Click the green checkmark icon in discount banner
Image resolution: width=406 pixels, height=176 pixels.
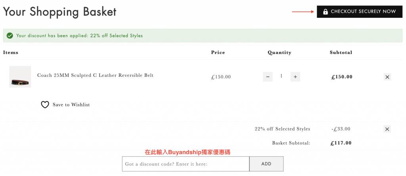pos(10,36)
